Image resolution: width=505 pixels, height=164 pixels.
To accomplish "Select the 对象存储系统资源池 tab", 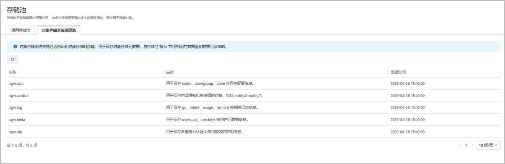I will click(59, 30).
